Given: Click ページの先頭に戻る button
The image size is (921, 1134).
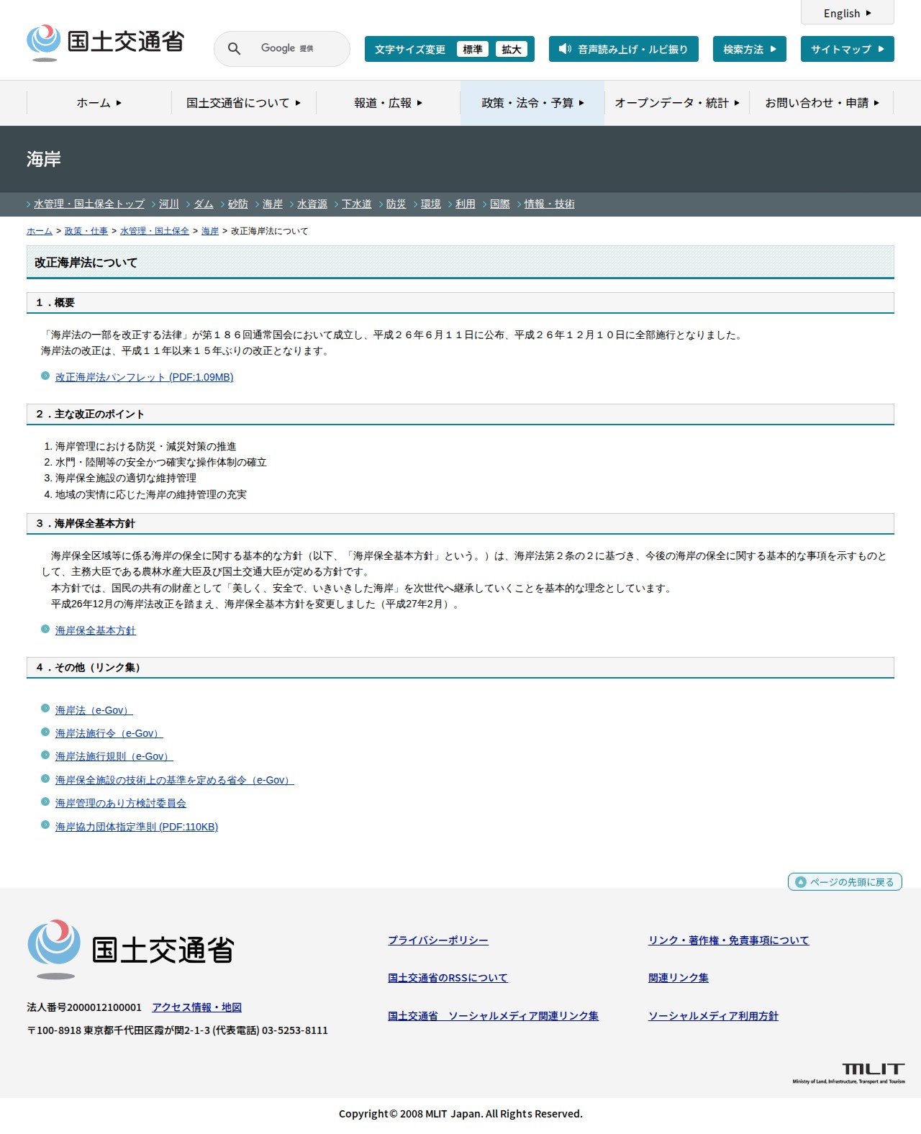Looking at the screenshot, I should (x=845, y=881).
